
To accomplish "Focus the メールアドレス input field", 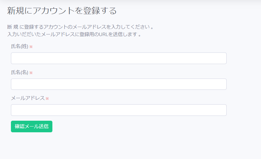I will [119, 110].
